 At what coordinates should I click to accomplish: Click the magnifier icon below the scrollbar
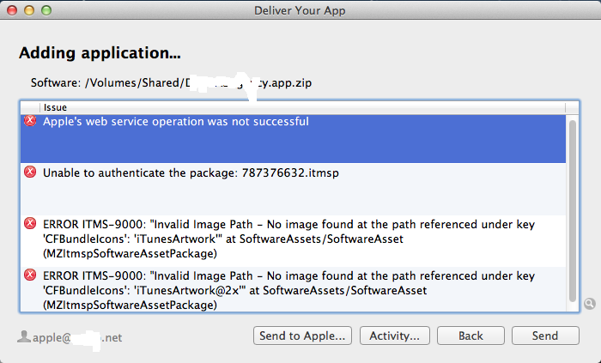coord(589,303)
